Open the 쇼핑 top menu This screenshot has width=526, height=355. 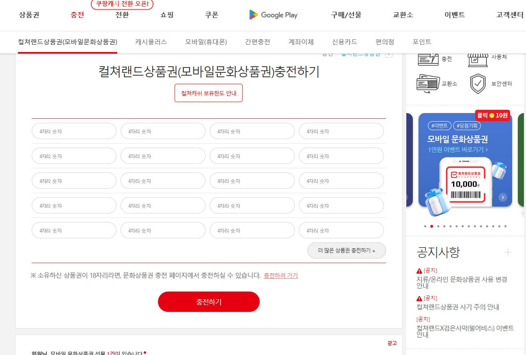[167, 15]
